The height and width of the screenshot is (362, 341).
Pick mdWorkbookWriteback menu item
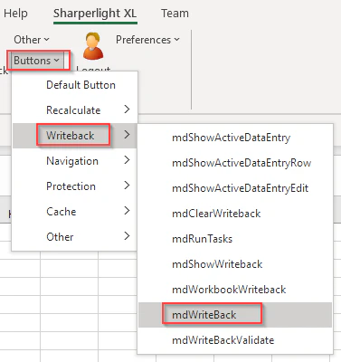(235, 290)
